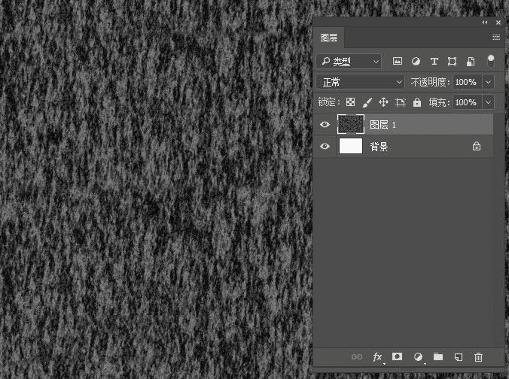509x379 pixels.
Task: Toggle the layer filter on/off switch
Action: click(x=491, y=61)
